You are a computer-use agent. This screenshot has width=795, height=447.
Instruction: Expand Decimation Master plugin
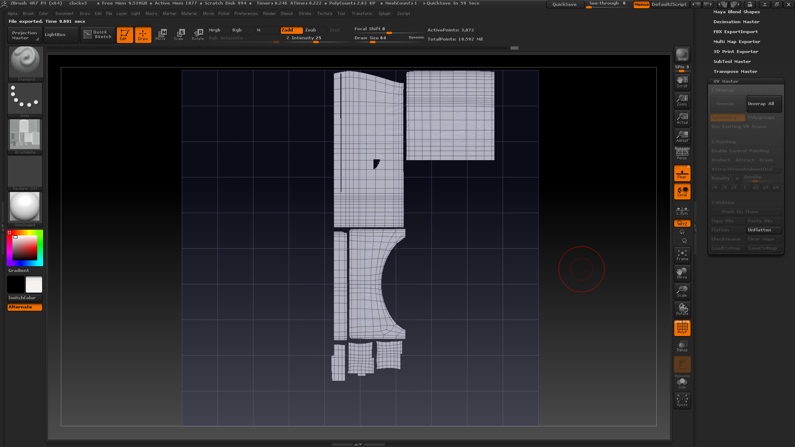click(x=736, y=22)
